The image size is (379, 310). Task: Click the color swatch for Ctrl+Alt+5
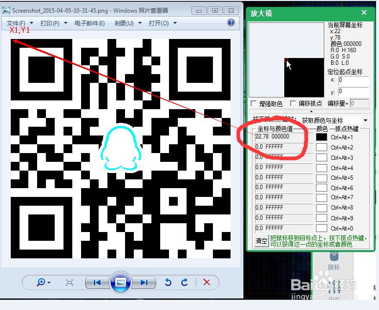pyautogui.click(x=321, y=178)
